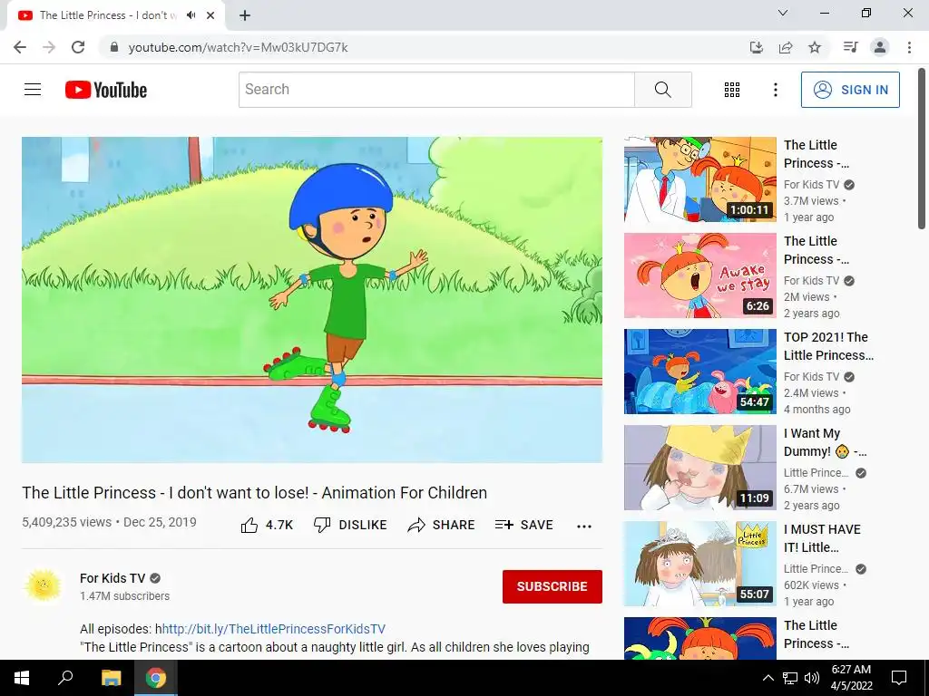Screen dimensions: 929x696
Task: Open Chrome media controls icon
Action: point(851,47)
